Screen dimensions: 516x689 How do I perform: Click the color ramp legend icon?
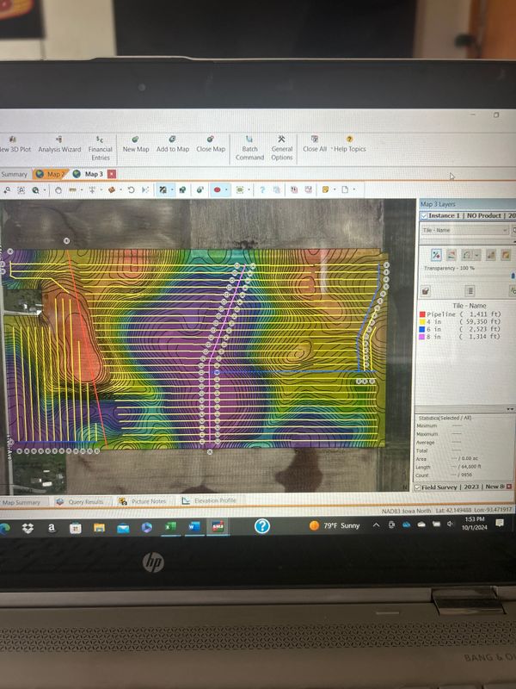[451, 255]
